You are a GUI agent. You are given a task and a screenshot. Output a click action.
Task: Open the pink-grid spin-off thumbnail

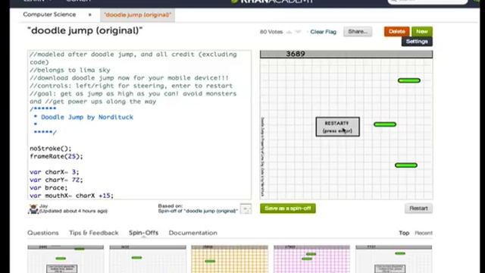(311, 259)
